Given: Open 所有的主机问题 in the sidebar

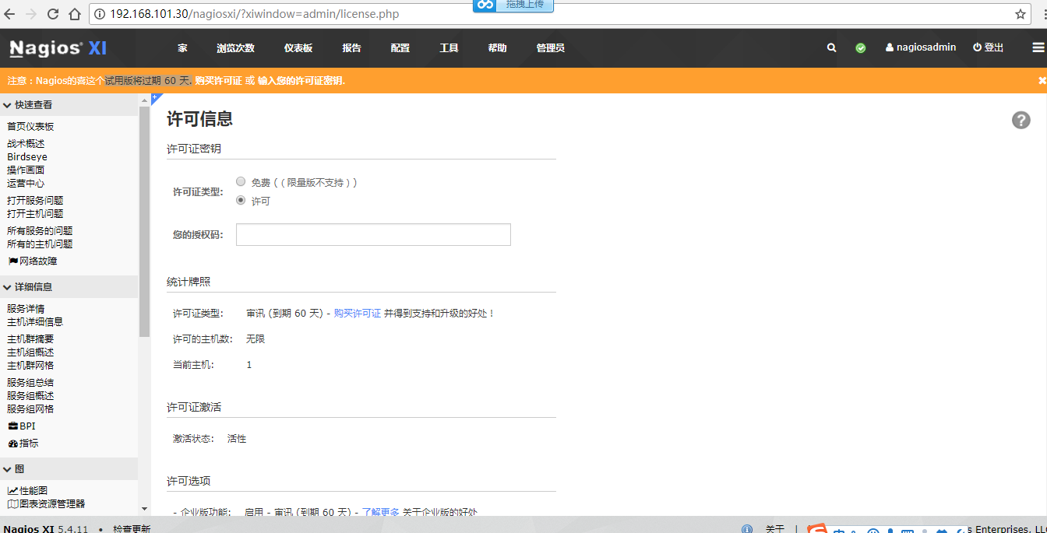Looking at the screenshot, I should click(40, 244).
